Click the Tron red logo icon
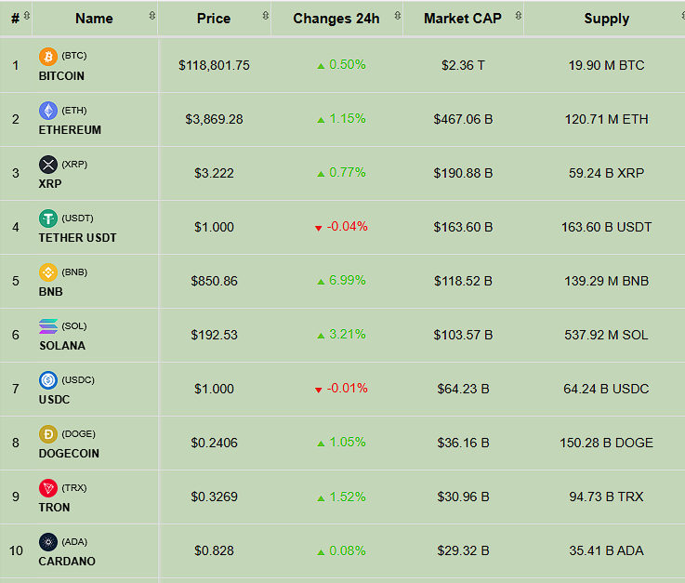 [x=48, y=488]
